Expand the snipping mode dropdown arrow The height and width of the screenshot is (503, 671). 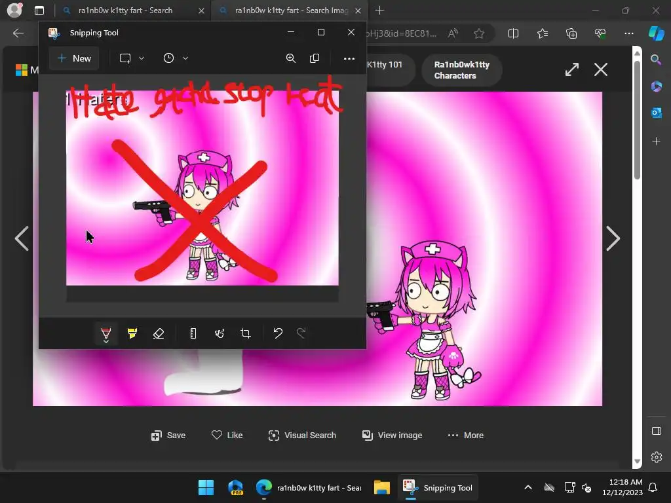tap(142, 58)
